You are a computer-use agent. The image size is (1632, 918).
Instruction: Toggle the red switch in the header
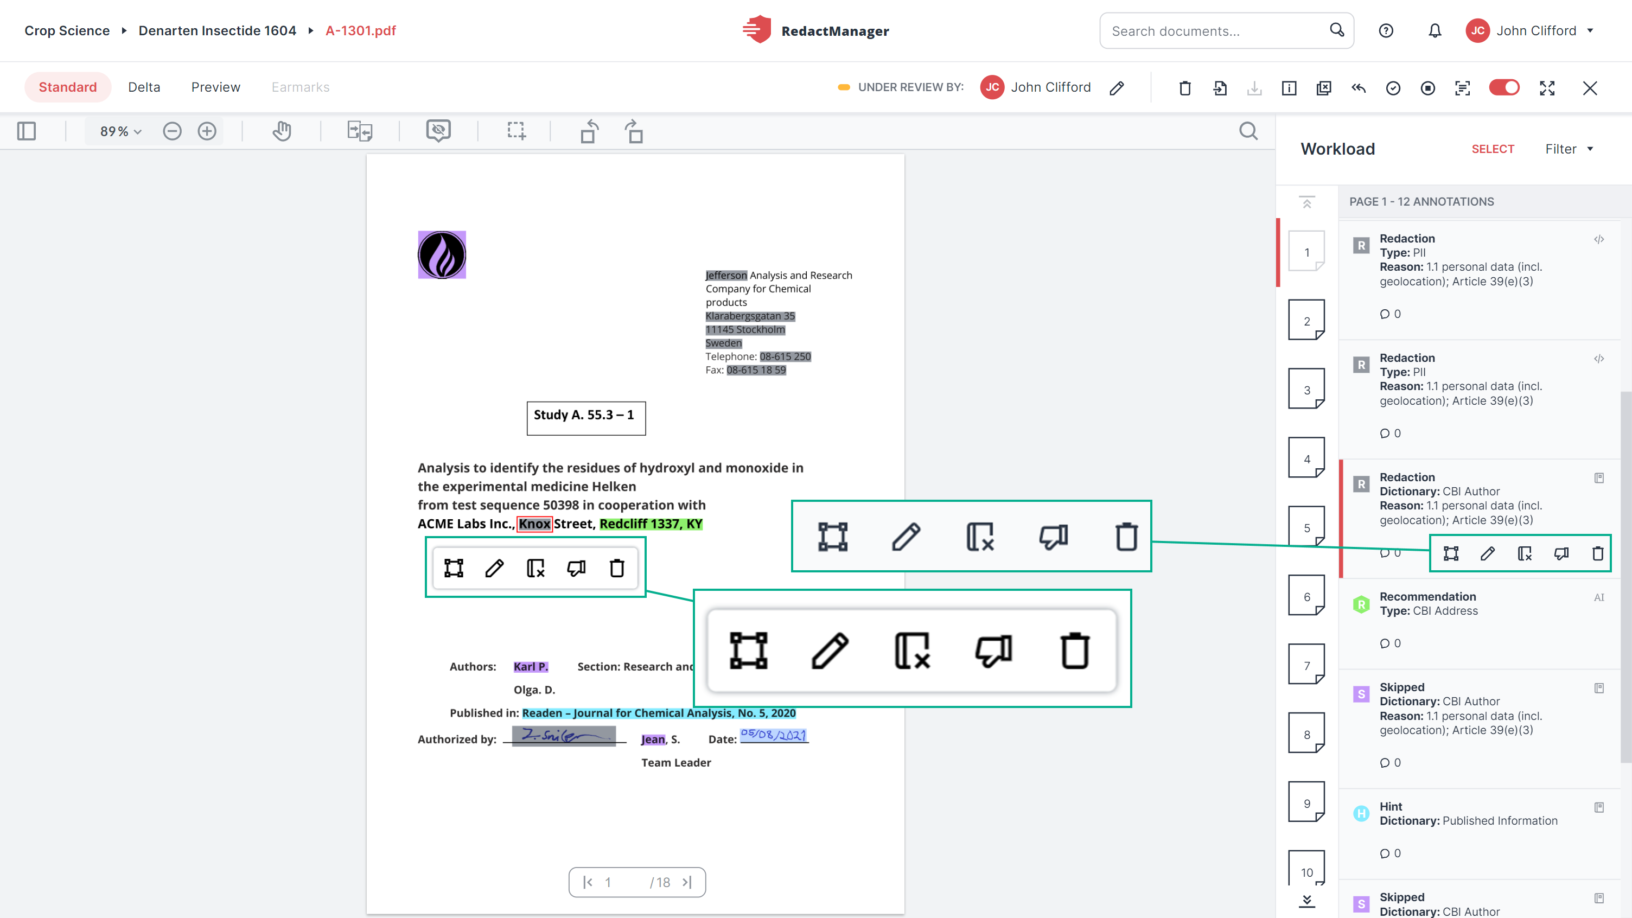[1504, 87]
